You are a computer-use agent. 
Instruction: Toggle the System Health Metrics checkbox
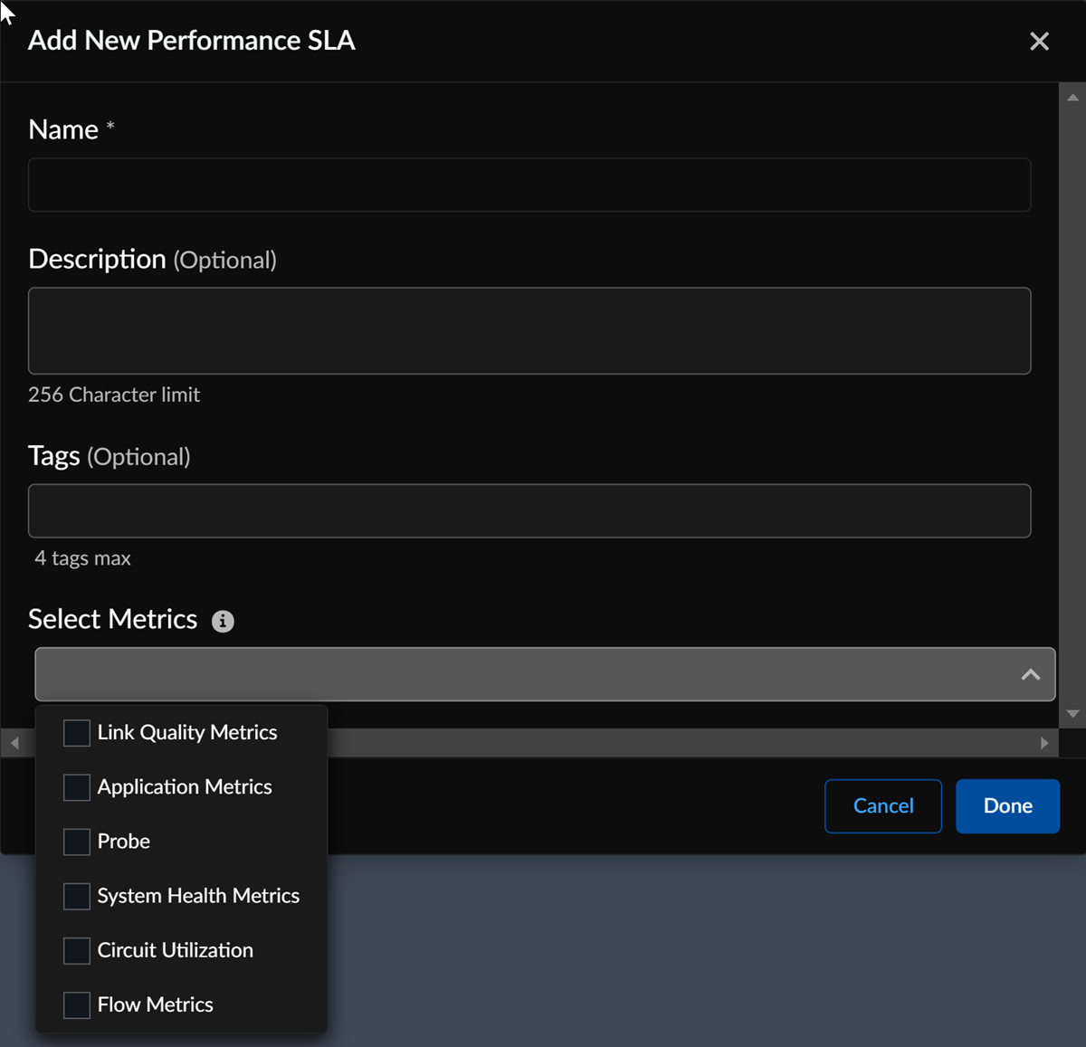click(x=77, y=896)
